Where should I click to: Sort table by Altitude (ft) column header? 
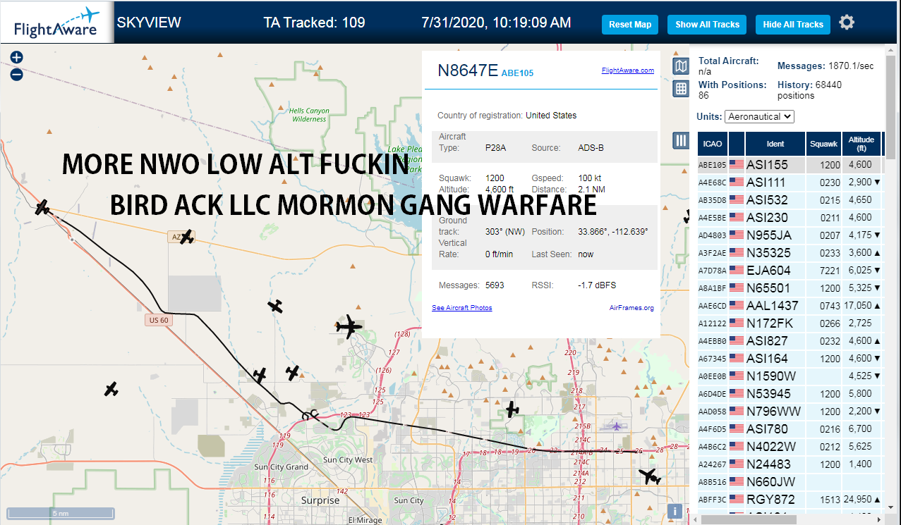(x=861, y=144)
